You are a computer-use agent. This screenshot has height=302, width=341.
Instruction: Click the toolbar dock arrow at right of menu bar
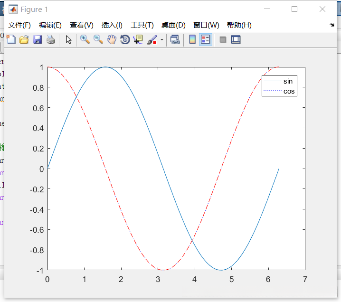[332, 25]
